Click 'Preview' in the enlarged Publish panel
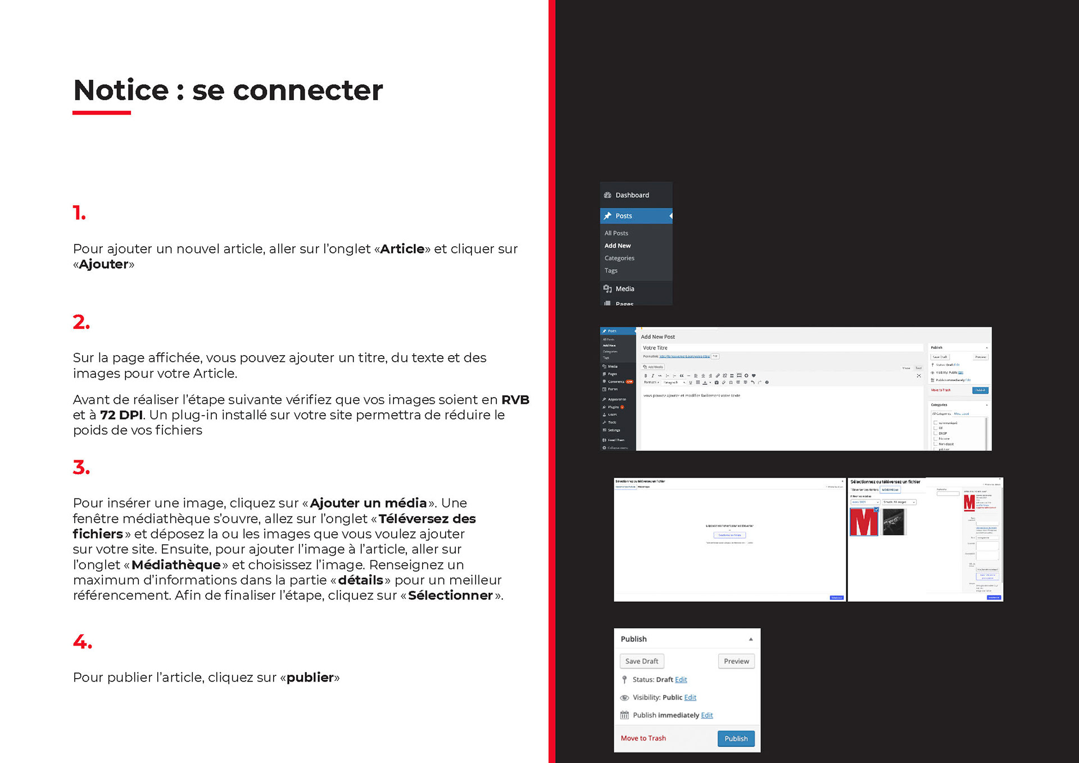Image resolution: width=1079 pixels, height=763 pixels. 736,661
